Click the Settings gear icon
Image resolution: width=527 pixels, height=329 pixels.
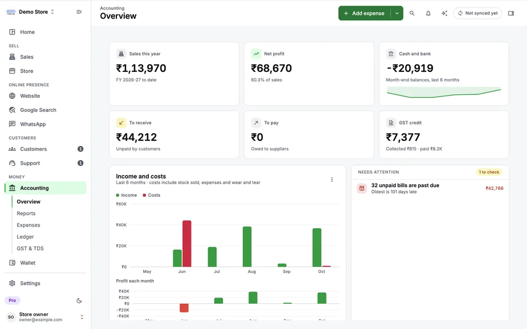coord(12,283)
